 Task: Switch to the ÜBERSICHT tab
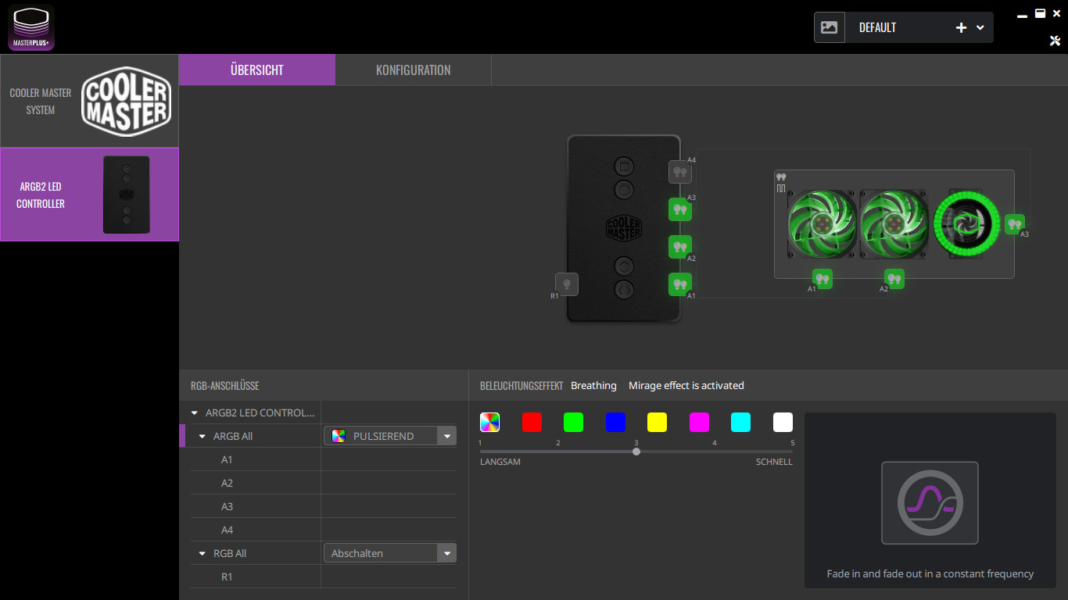(x=257, y=70)
